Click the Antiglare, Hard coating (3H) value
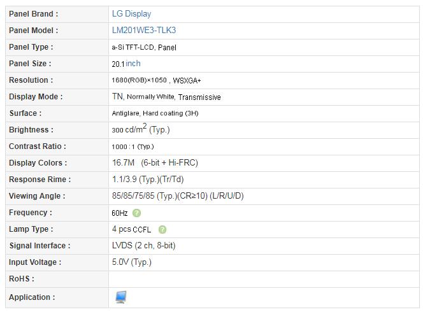423x319 pixels. click(155, 113)
